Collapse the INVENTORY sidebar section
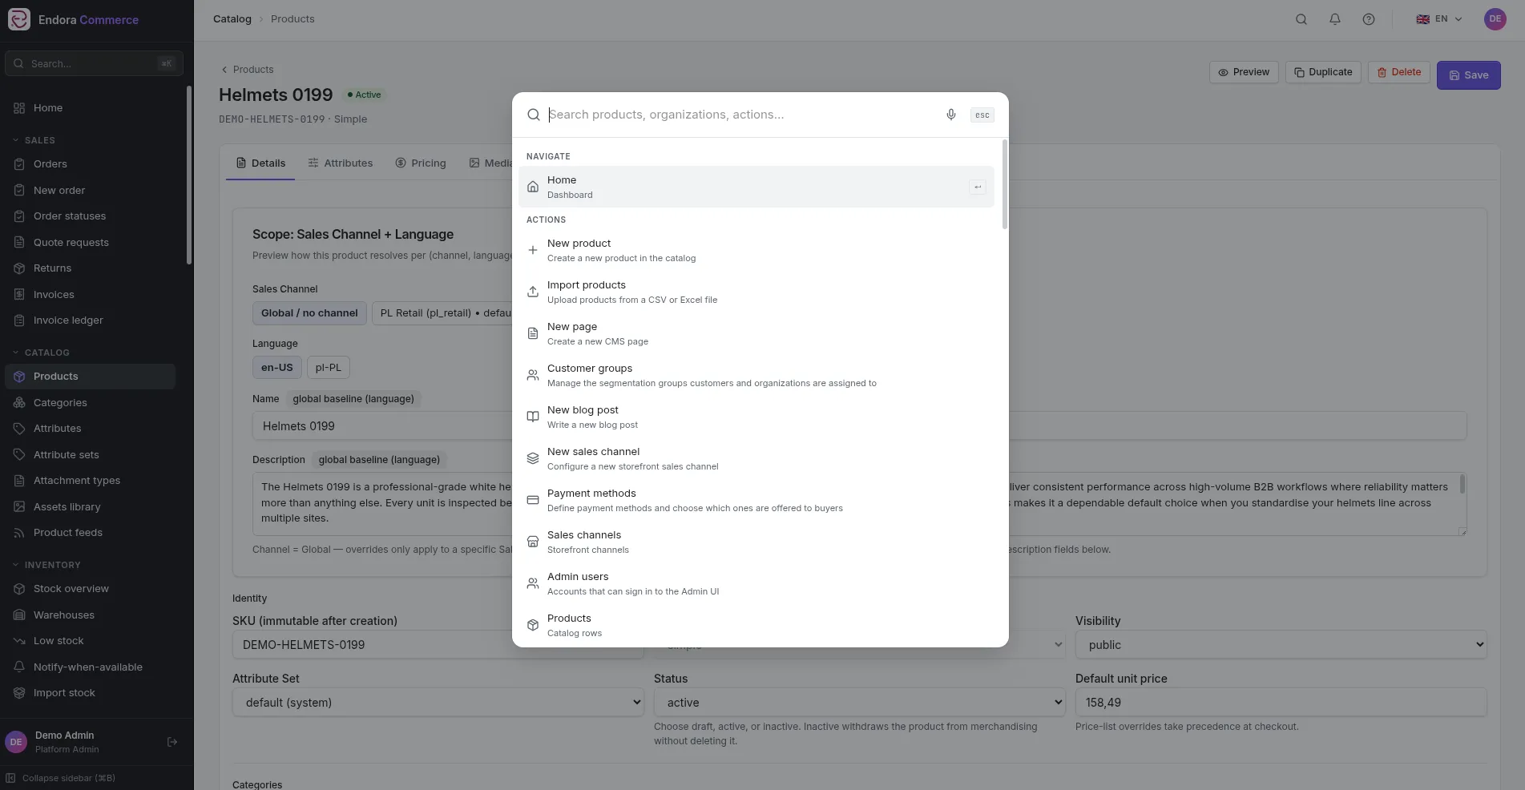1525x790 pixels. point(46,565)
